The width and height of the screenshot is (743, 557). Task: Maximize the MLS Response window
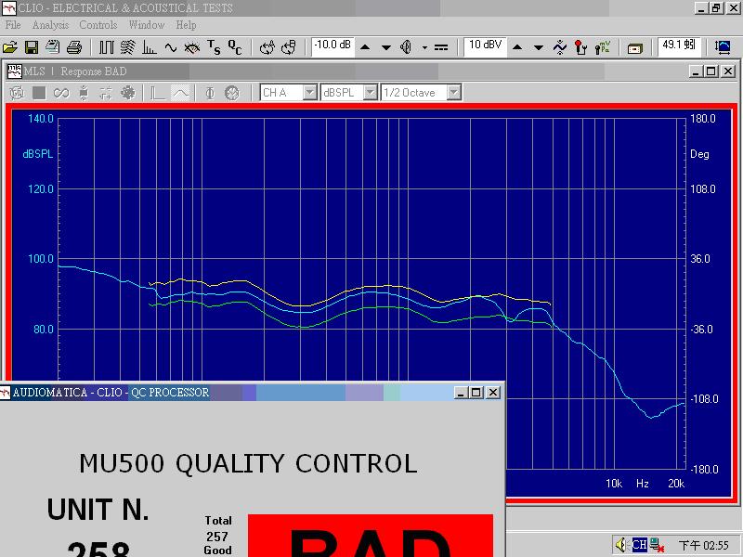tap(711, 71)
